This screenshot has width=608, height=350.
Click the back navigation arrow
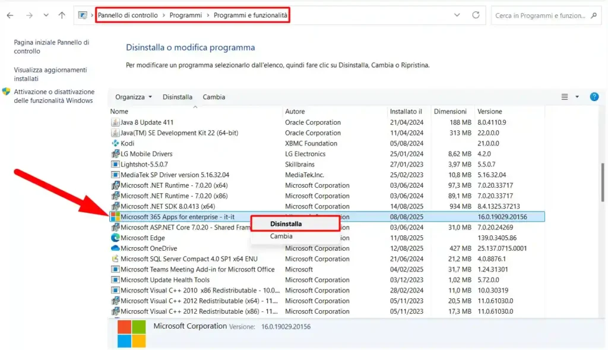point(11,15)
